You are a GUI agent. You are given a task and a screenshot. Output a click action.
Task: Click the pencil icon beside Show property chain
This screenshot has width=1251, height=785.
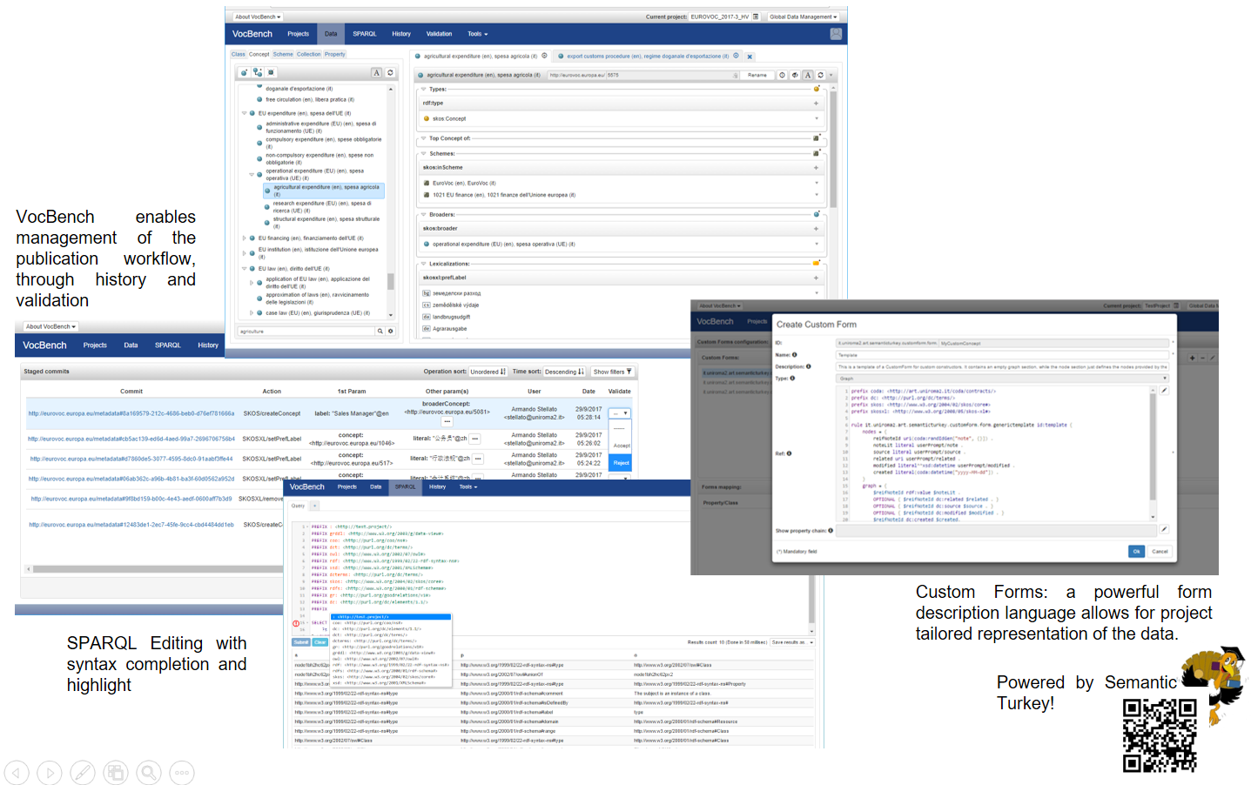[1164, 529]
